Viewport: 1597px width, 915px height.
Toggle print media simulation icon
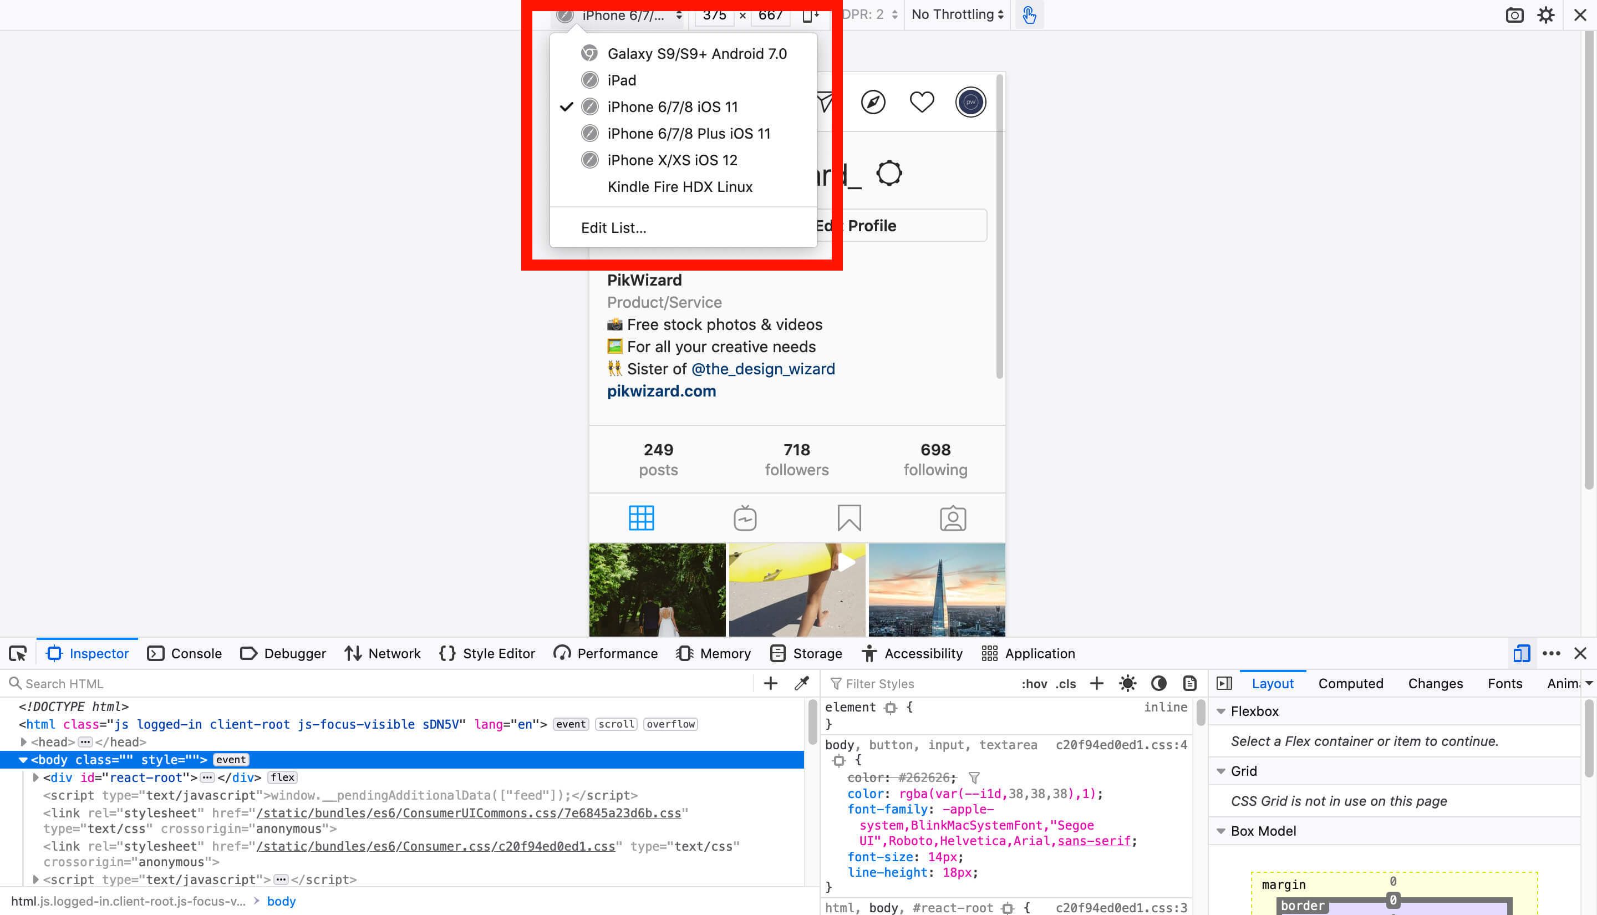coord(1189,684)
